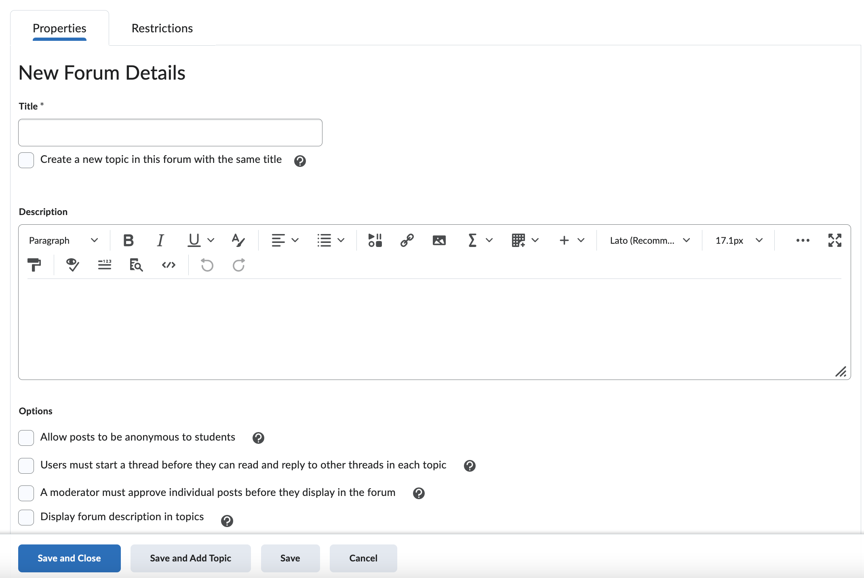Insert a quicklink with the chain icon

(x=407, y=240)
